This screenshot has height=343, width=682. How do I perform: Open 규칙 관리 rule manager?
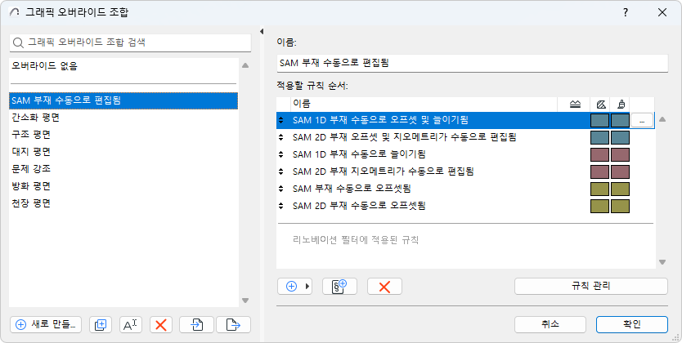pyautogui.click(x=590, y=286)
